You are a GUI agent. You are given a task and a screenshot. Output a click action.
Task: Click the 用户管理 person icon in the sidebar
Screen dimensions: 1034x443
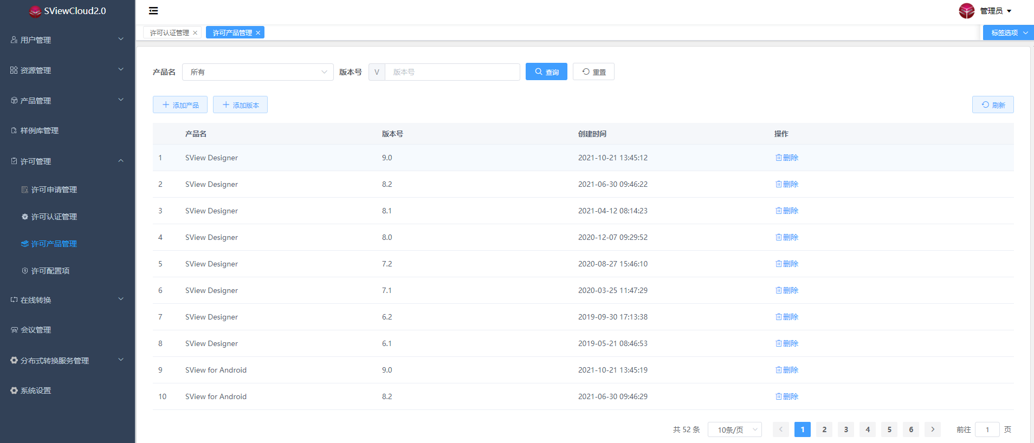(x=14, y=40)
